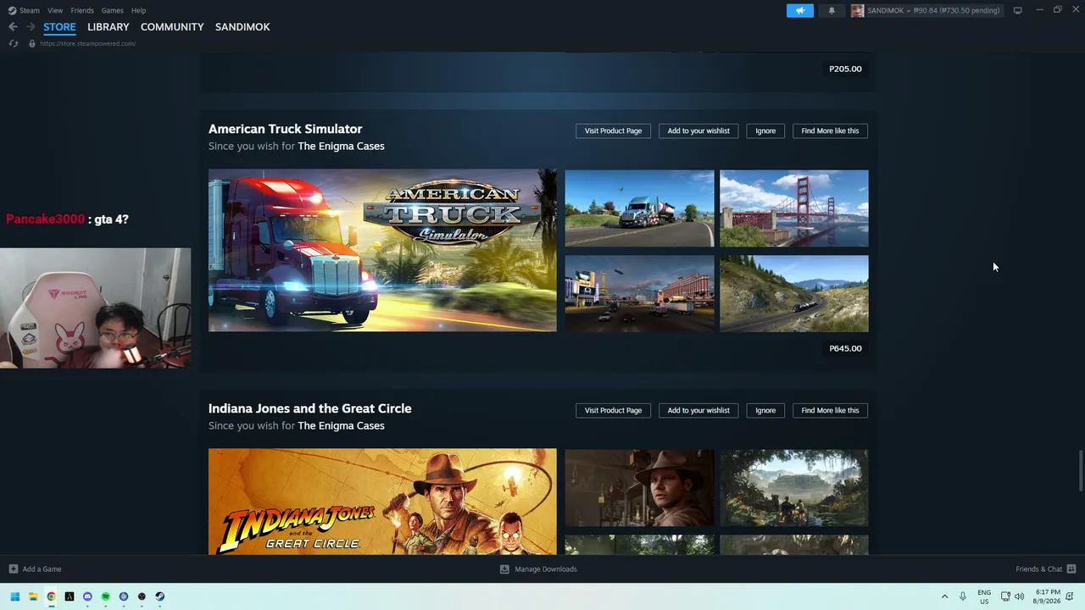
Task: Go forward with the right navigation arrow
Action: click(x=31, y=27)
